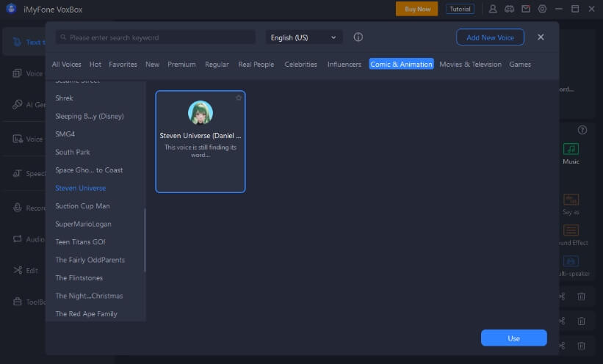The height and width of the screenshot is (364, 603).
Task: Select Steven Universe category
Action: [x=80, y=188]
